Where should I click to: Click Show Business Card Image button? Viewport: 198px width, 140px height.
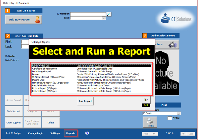click(x=32, y=122)
